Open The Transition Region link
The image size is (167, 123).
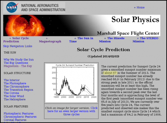(x=19, y=90)
